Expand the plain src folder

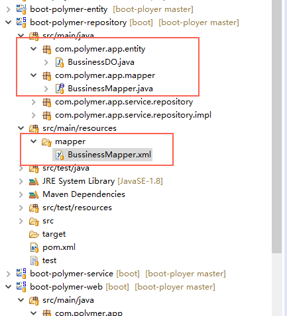[21, 221]
